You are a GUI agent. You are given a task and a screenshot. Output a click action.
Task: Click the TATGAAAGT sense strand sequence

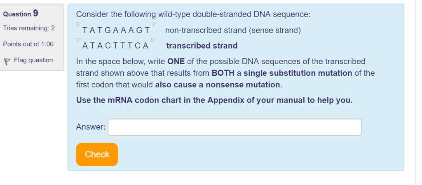(116, 30)
